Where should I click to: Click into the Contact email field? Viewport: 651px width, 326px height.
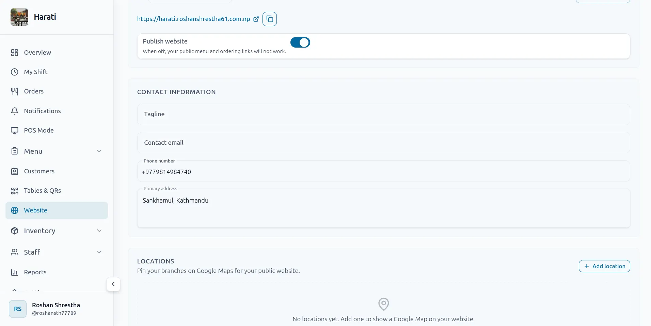click(383, 143)
